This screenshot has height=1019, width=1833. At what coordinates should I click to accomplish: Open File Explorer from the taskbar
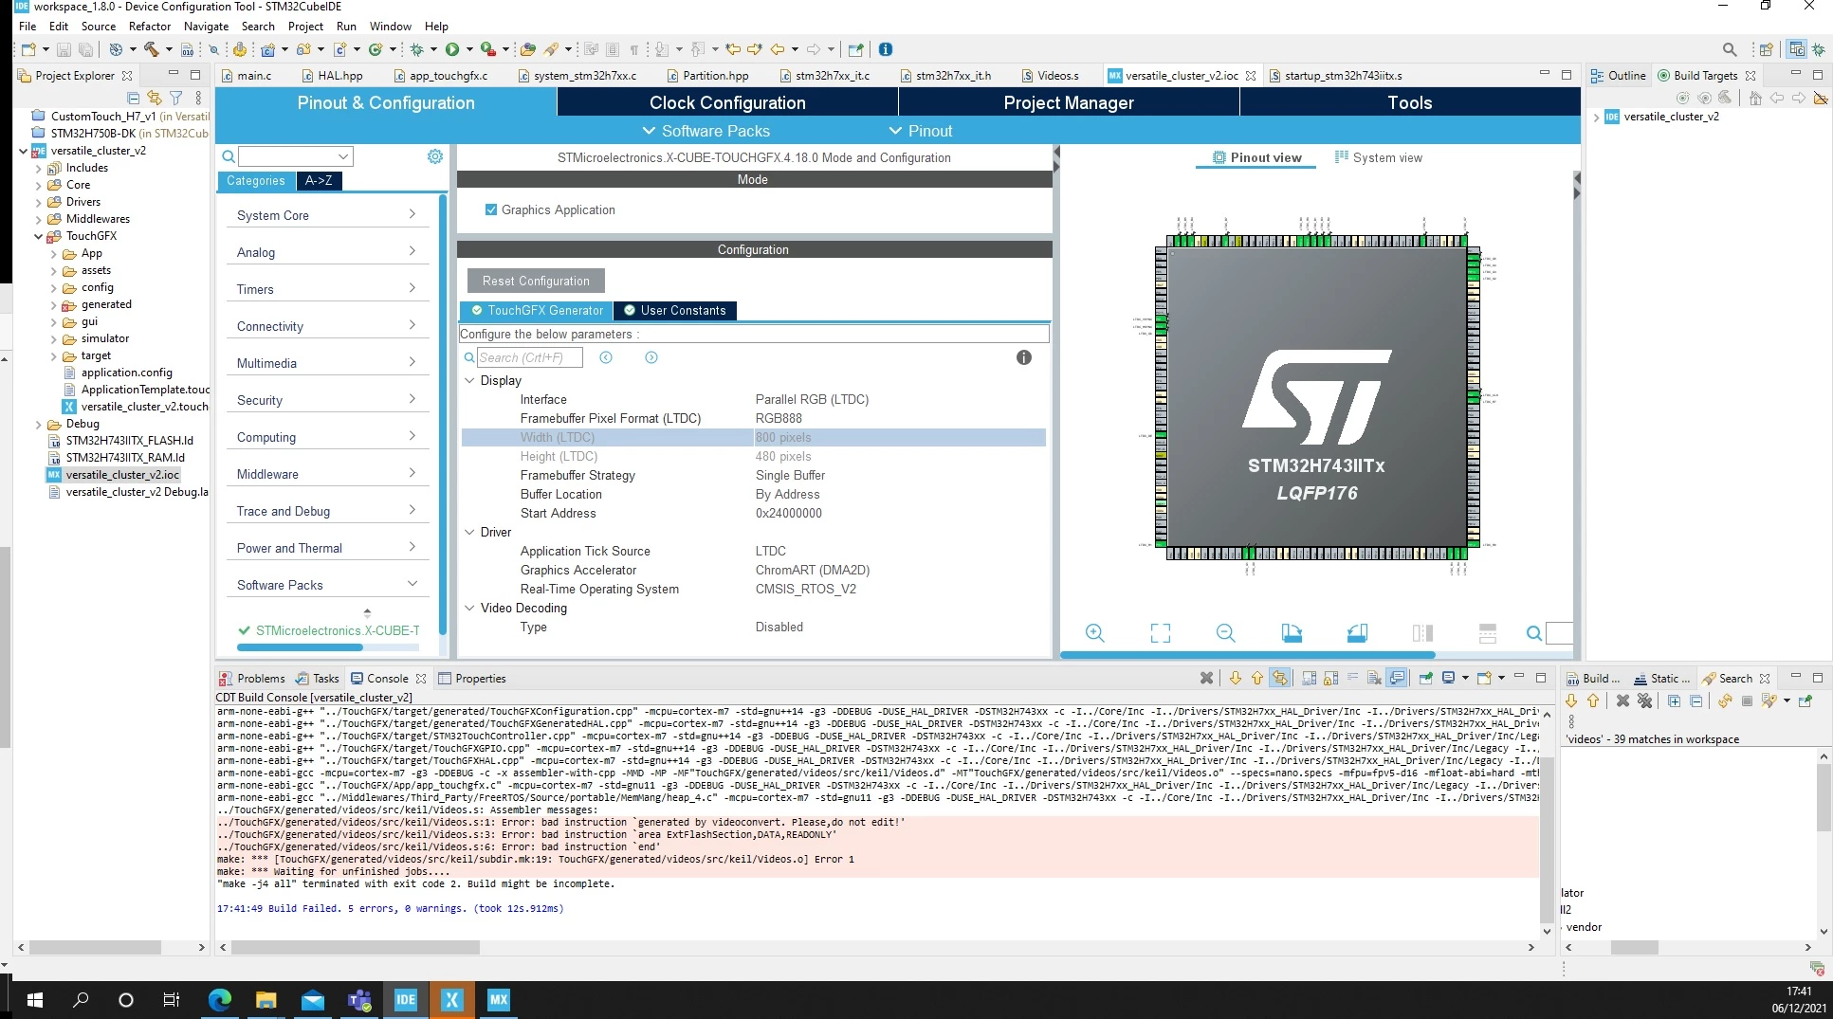pos(266,1000)
